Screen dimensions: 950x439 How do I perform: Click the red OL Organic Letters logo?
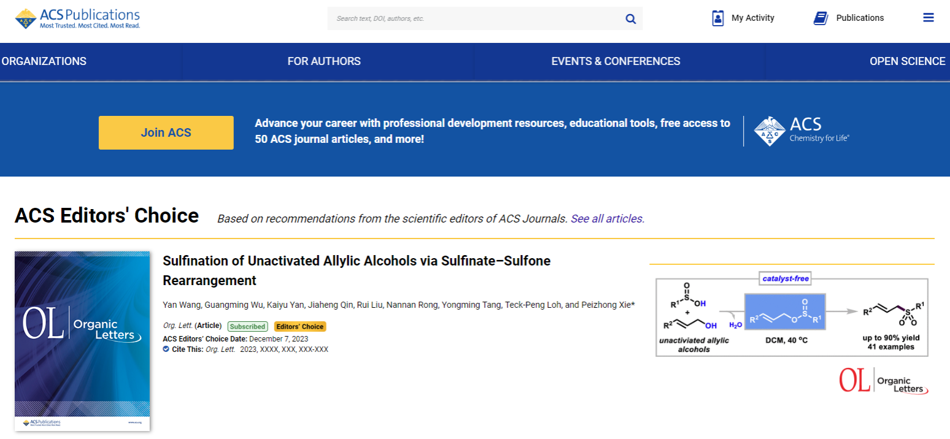click(x=883, y=381)
